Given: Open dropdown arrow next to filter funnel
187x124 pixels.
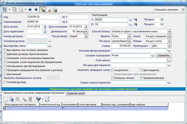Looking at the screenshot, I should pos(43,99).
